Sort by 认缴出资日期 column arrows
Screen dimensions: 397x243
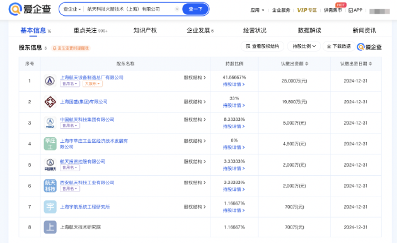[x=370, y=64]
